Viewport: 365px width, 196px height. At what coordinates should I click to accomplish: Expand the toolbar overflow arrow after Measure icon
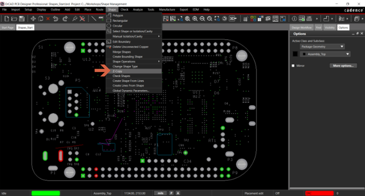[x=317, y=19]
